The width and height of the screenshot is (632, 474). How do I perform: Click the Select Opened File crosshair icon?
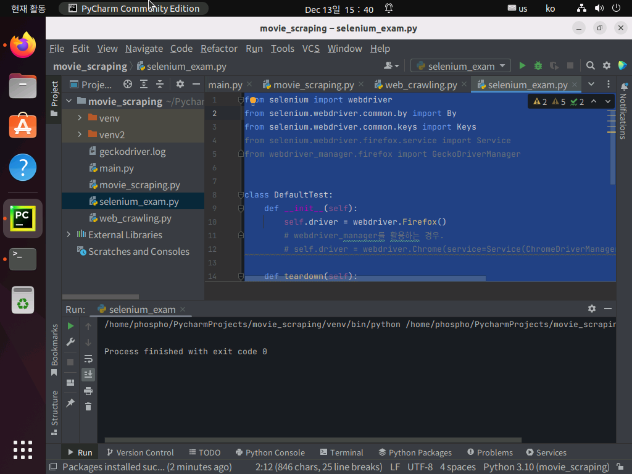(128, 84)
